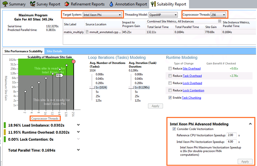Click the Annotation Report water drop icon
257x166 pixels.
[x=111, y=4]
